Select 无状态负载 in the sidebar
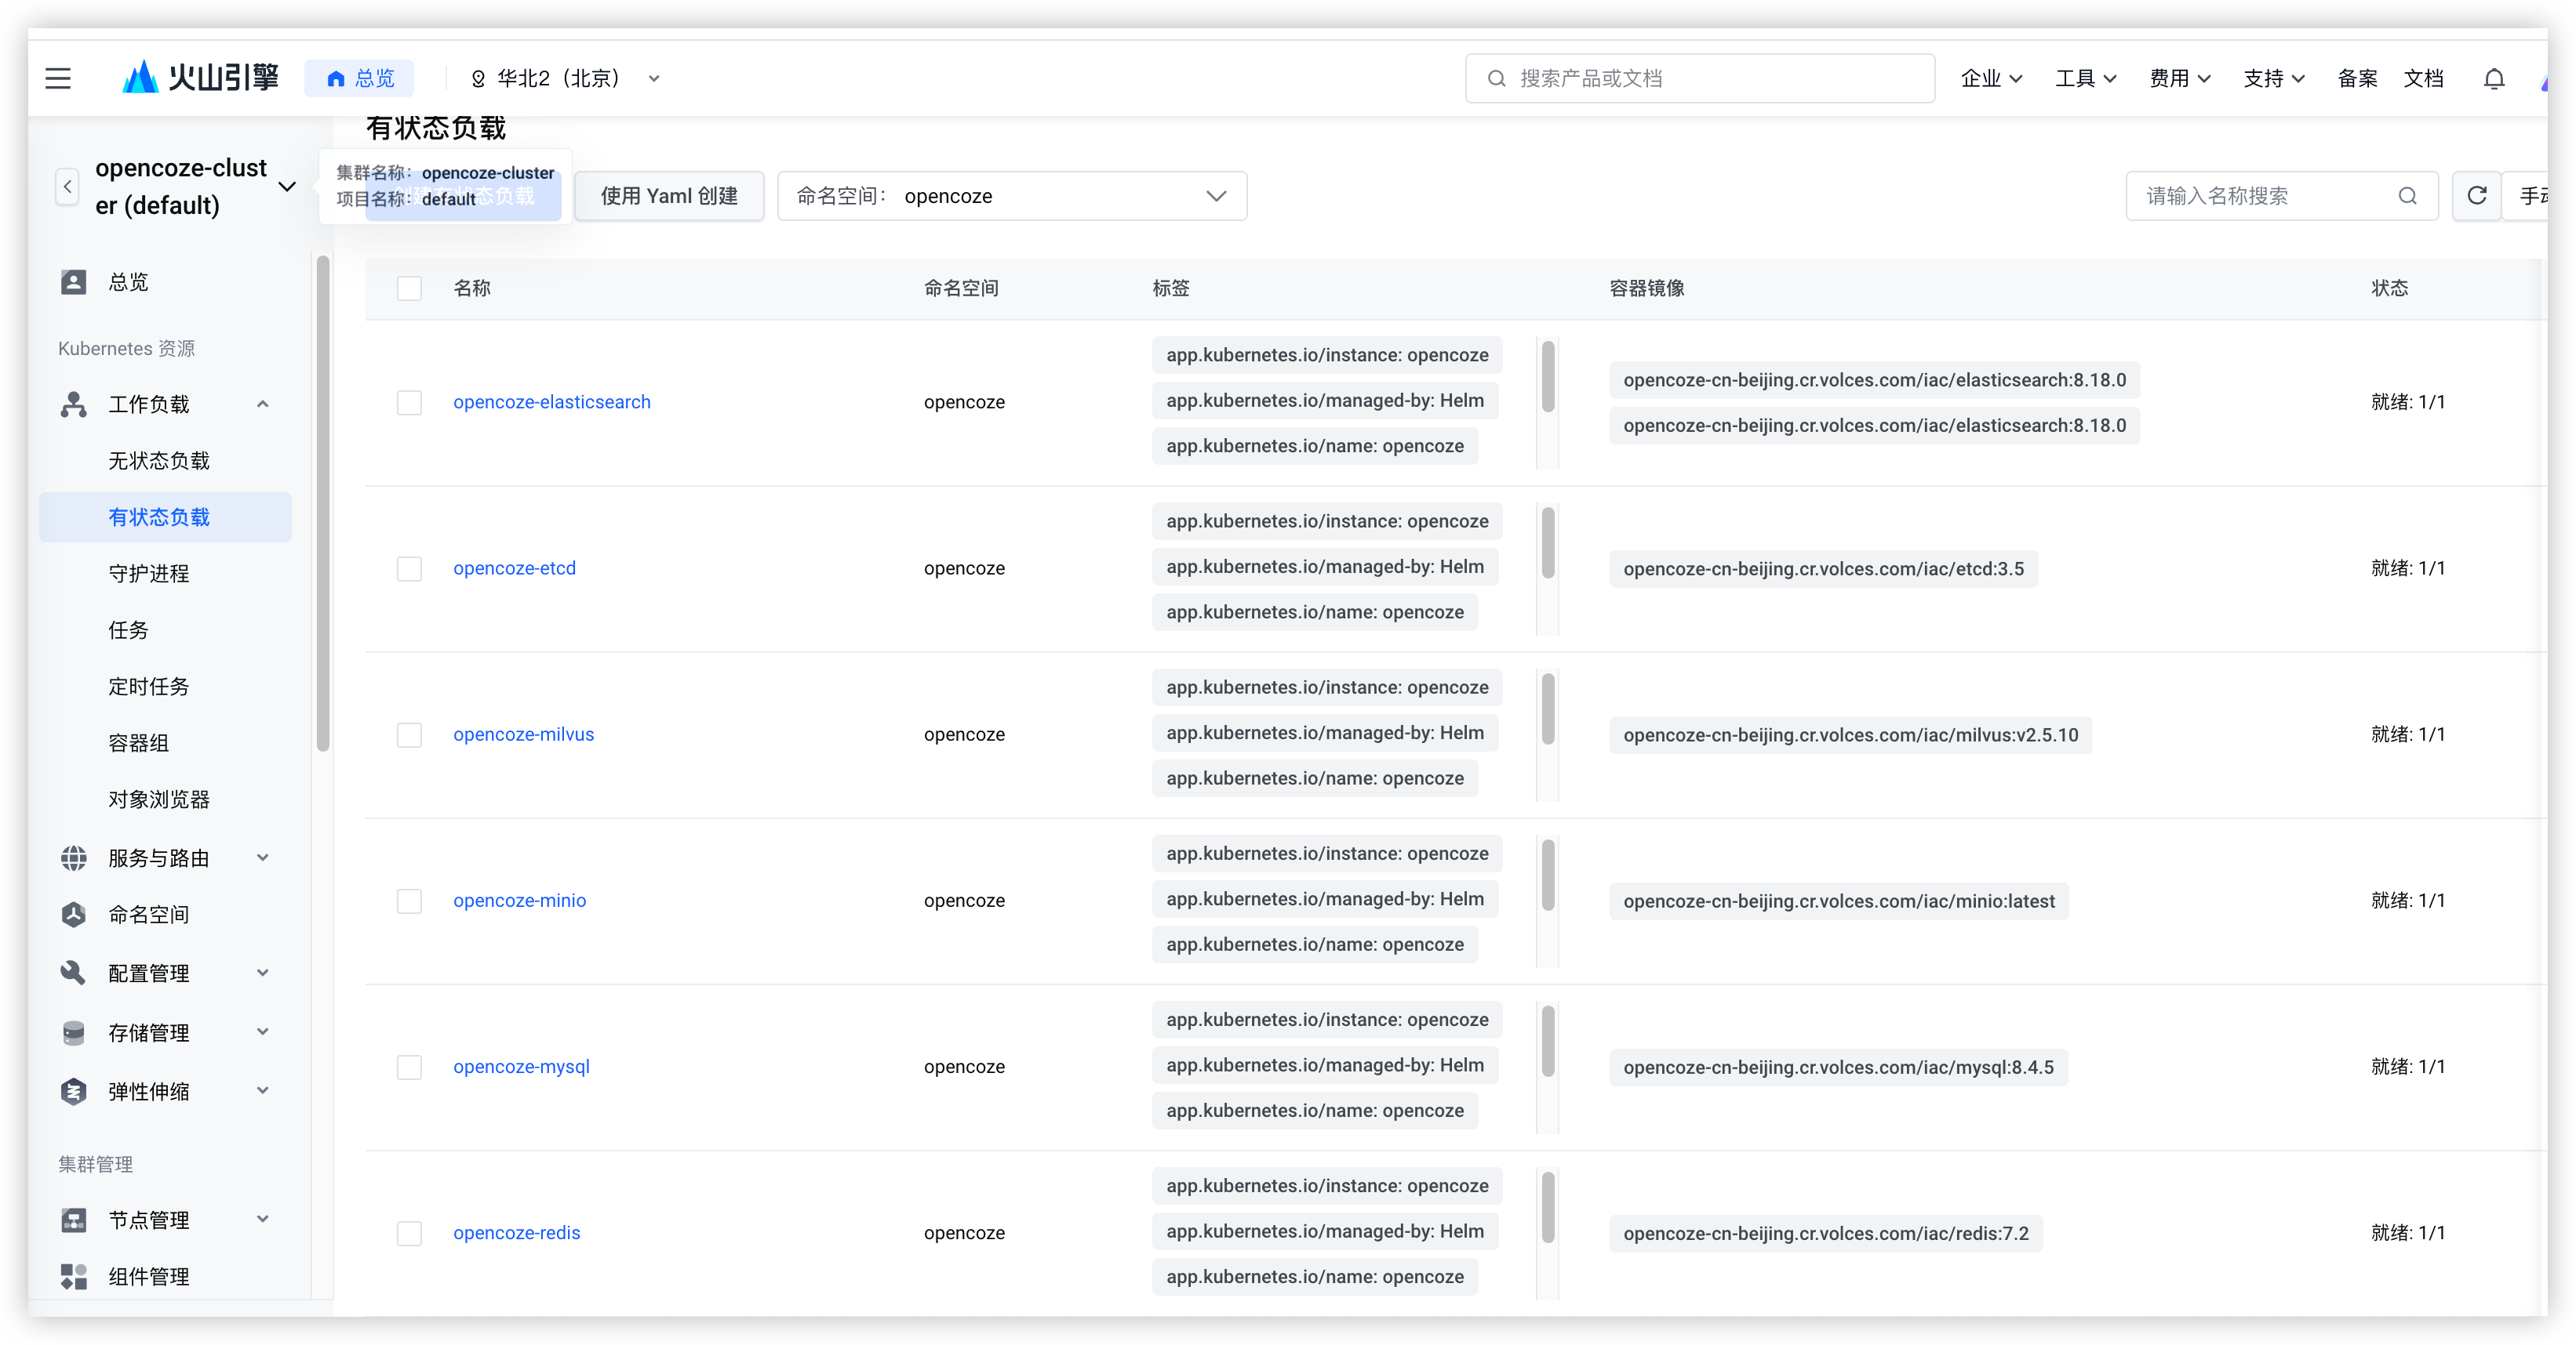2576x1345 pixels. pos(159,461)
